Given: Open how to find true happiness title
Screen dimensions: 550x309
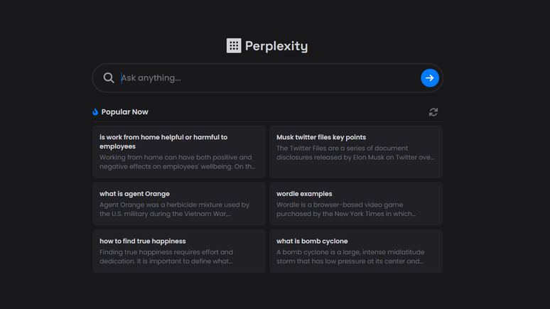Looking at the screenshot, I should pos(142,241).
